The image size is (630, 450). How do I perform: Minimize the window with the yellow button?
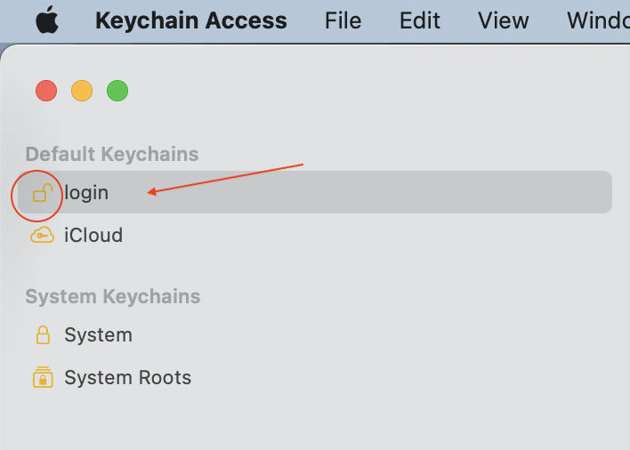(82, 91)
